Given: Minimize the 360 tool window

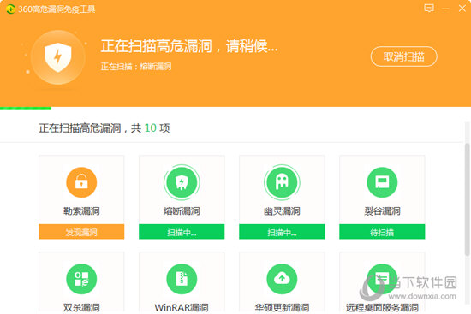Looking at the screenshot, I should pos(445,9).
